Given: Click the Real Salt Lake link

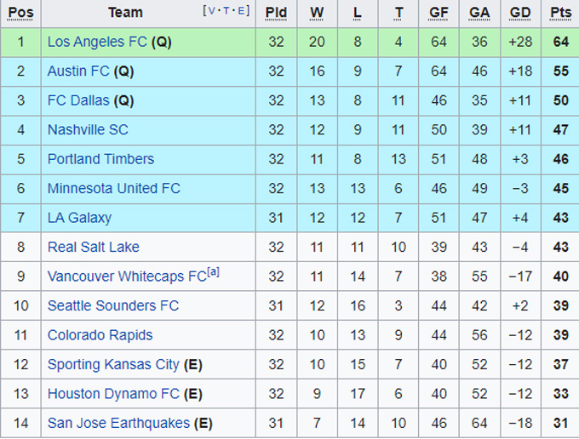Looking at the screenshot, I should point(93,247).
